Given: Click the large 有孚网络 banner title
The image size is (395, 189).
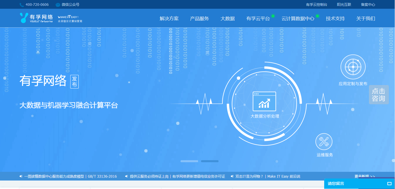Looking at the screenshot, I should click(x=43, y=81).
